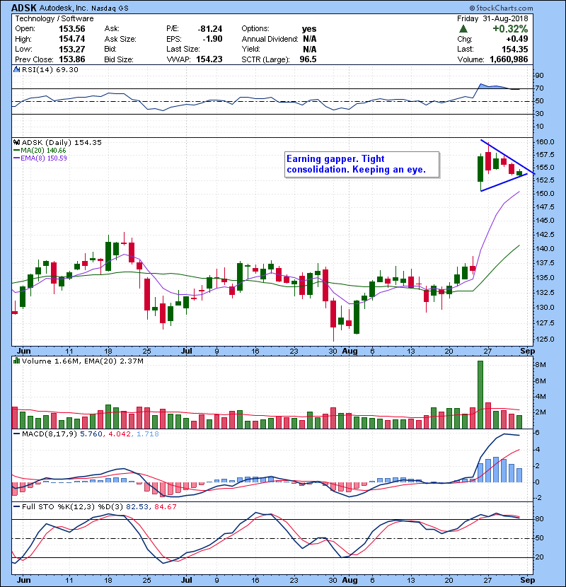The height and width of the screenshot is (587, 566).
Task: Click the ADSK ticker symbol title
Action: coord(24,8)
